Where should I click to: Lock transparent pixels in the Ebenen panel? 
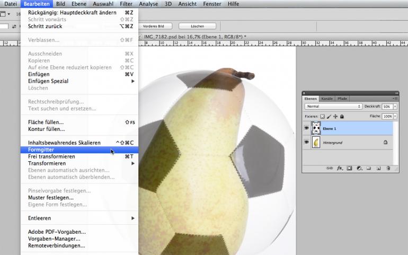pos(322,117)
